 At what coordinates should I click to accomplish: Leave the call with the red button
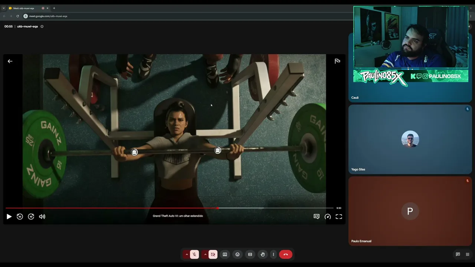pyautogui.click(x=286, y=254)
